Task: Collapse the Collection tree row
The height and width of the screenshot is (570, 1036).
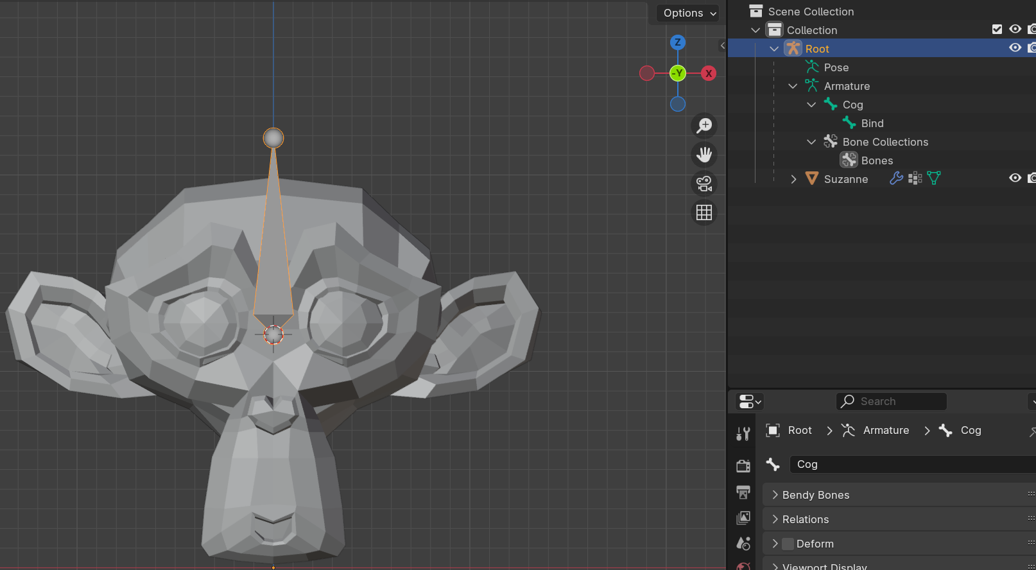Action: [755, 30]
